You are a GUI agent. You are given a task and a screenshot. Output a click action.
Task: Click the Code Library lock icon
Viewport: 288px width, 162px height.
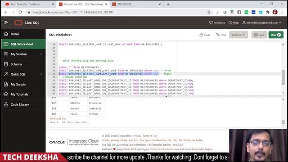click(6, 104)
